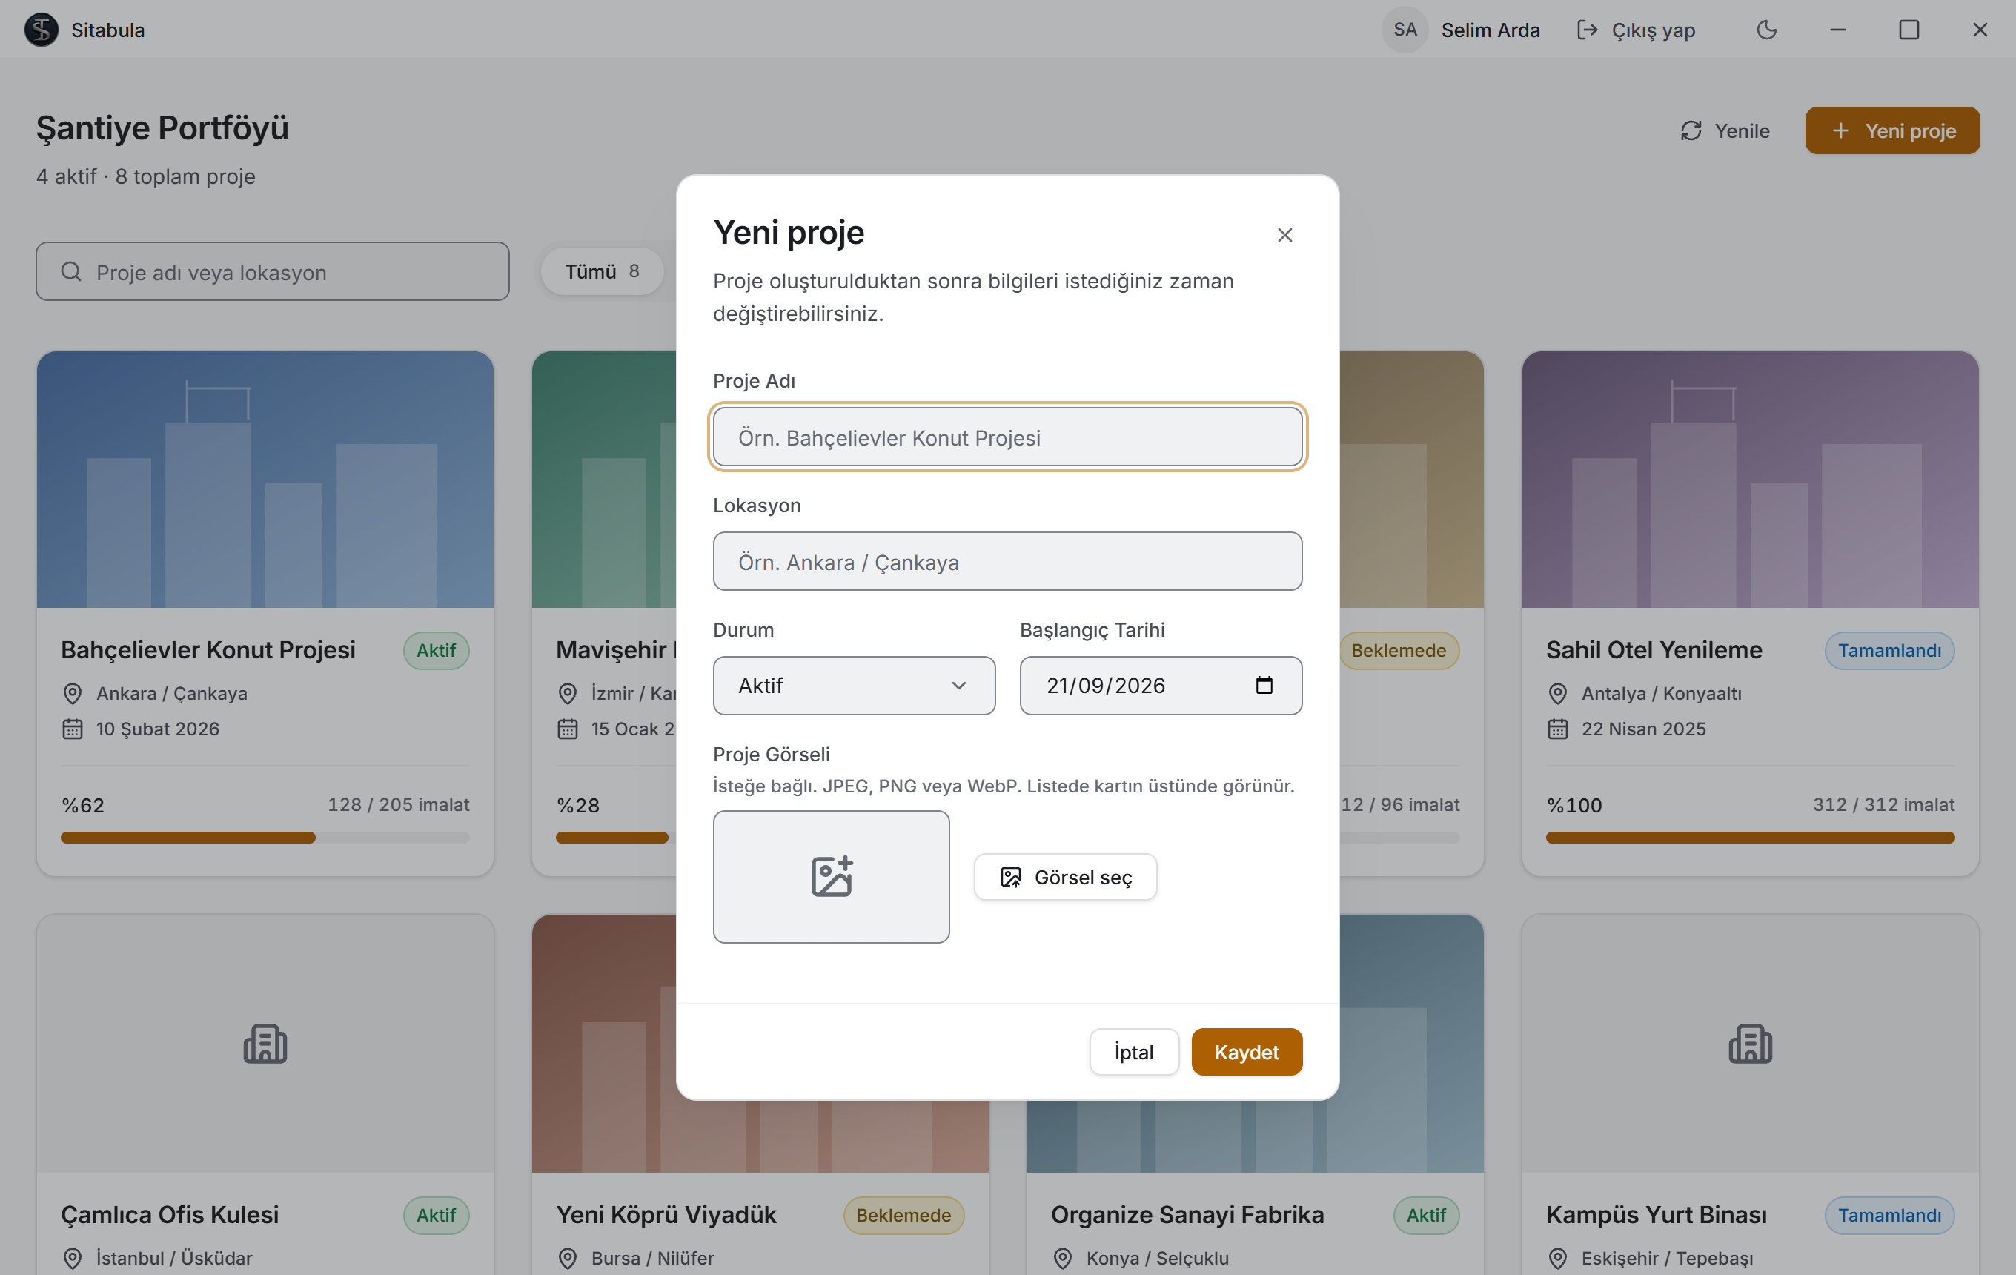Maximize the Sitabula window

point(1909,30)
